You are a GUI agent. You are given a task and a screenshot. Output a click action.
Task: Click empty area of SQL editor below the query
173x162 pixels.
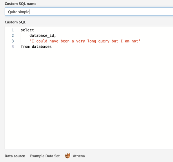[89, 99]
